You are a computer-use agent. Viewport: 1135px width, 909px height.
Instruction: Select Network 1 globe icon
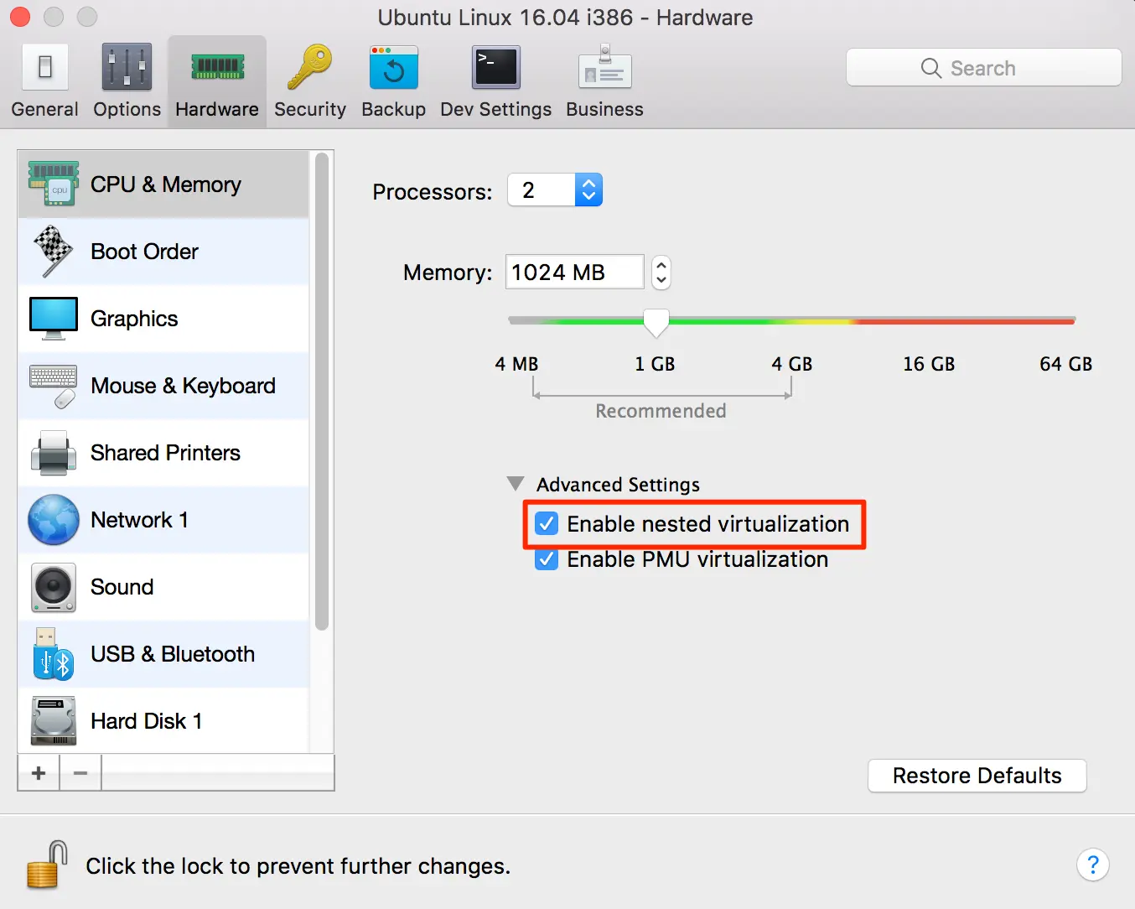(x=54, y=520)
